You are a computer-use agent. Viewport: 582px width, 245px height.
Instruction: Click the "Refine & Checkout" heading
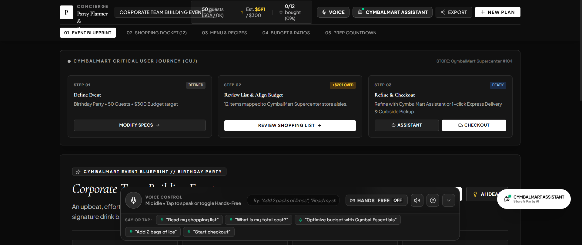tap(395, 95)
